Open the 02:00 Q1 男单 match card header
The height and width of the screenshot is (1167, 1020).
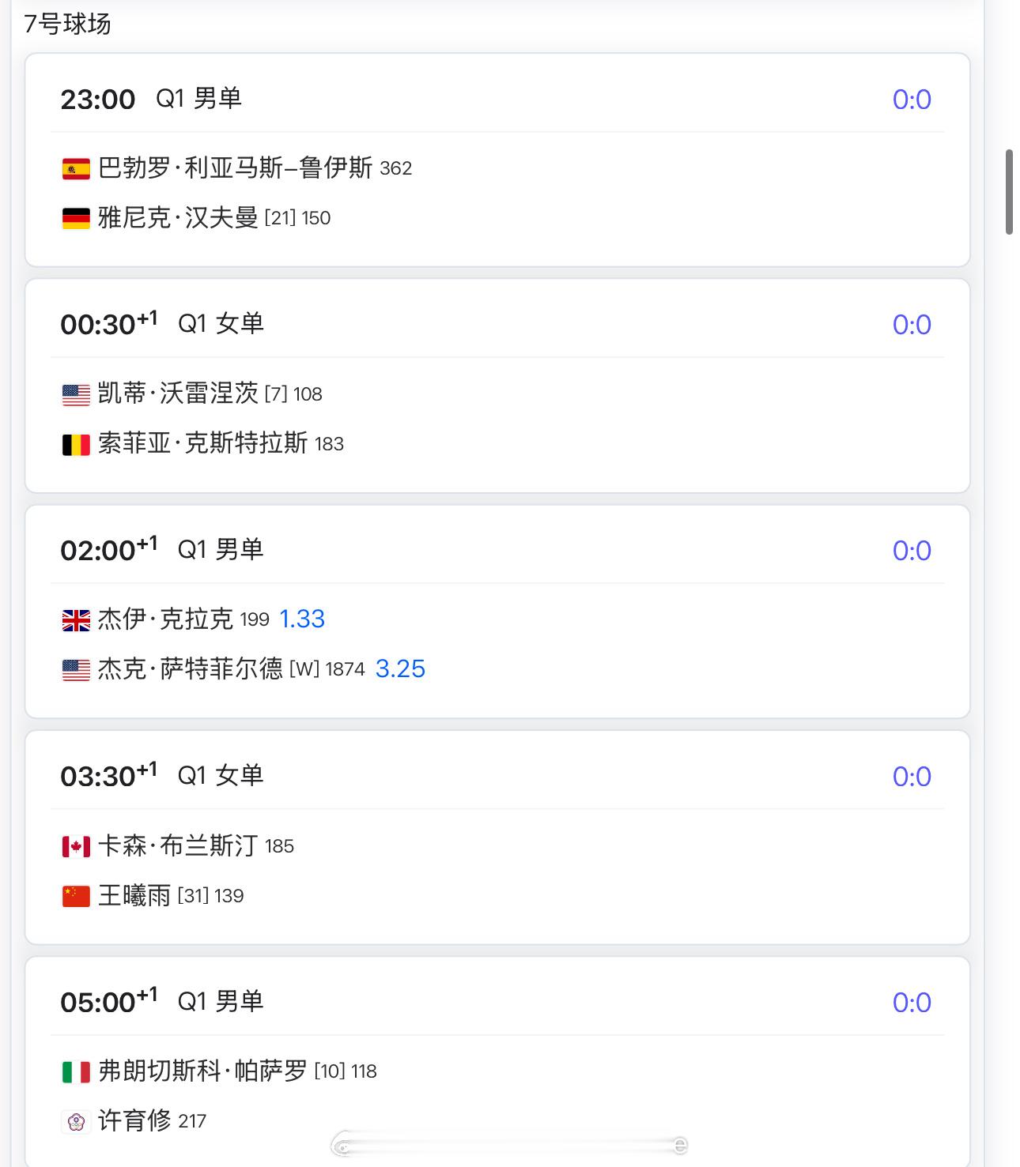click(497, 550)
